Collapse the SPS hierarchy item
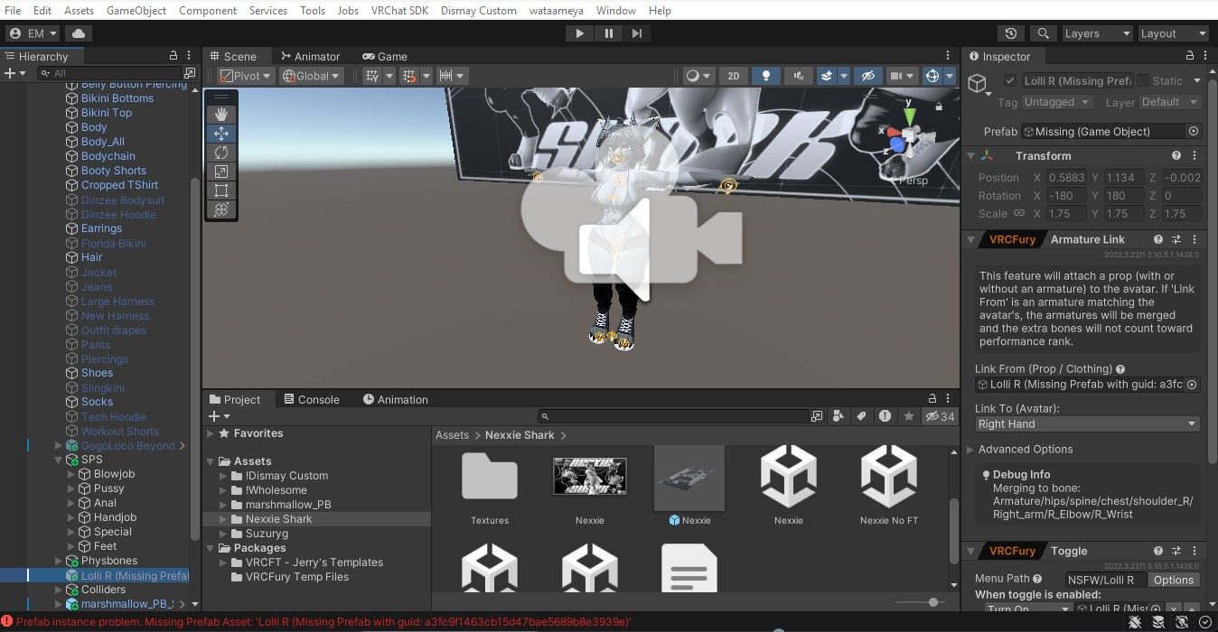 click(x=59, y=460)
